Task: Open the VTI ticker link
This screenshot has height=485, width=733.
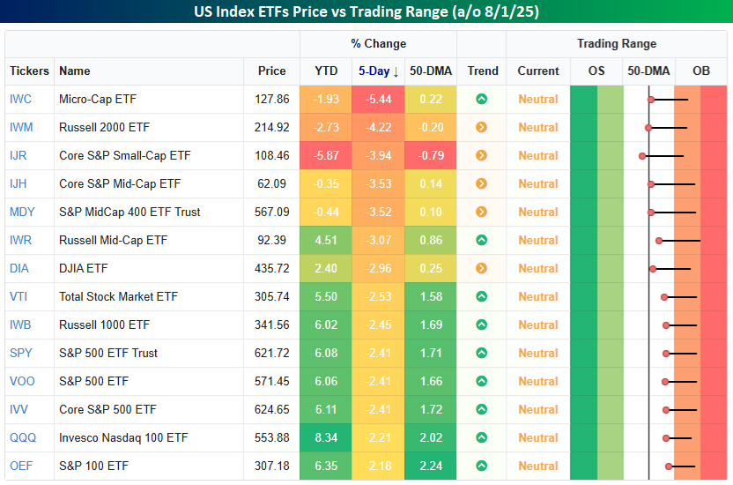Action: tap(19, 296)
